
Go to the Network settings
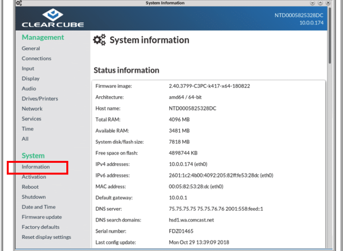pos(32,109)
